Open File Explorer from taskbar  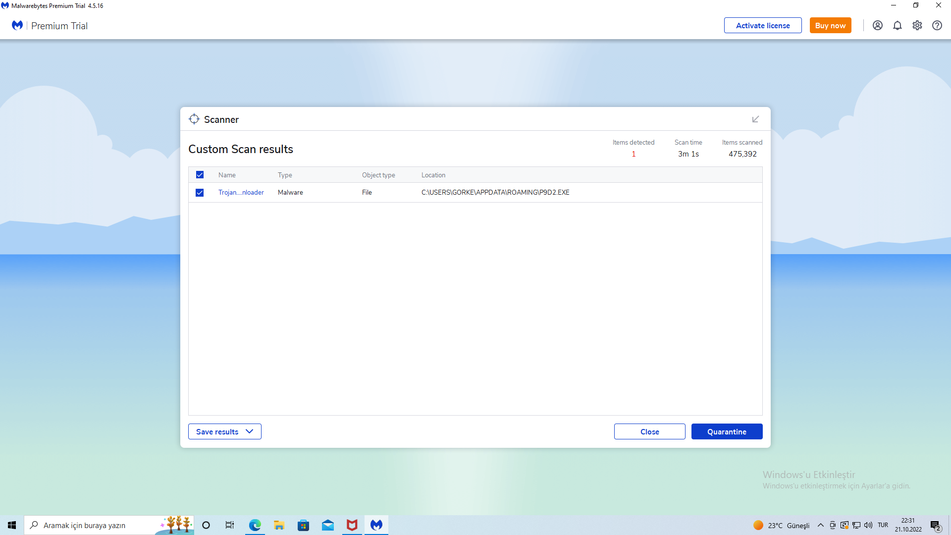[x=279, y=525]
